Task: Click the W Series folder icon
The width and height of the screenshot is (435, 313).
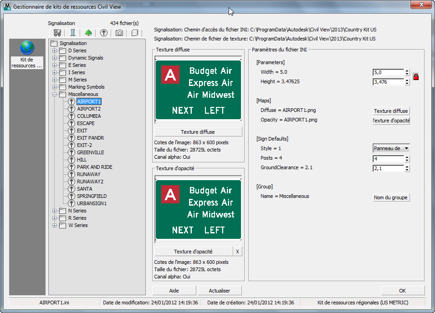Action: (63, 225)
